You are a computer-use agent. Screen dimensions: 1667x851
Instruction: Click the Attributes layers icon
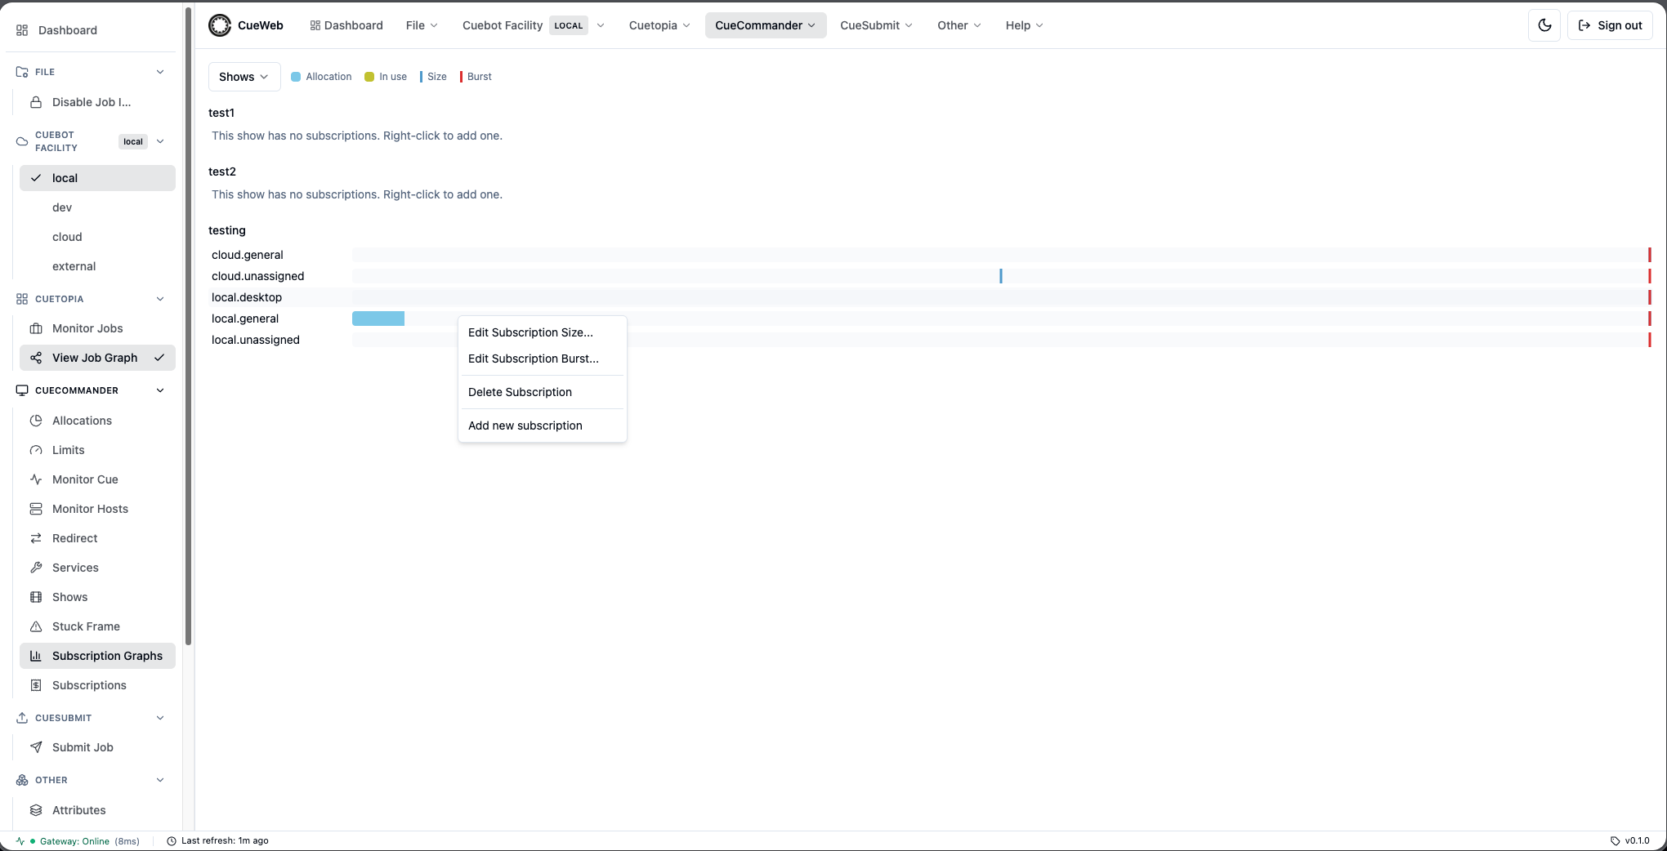[x=36, y=810]
